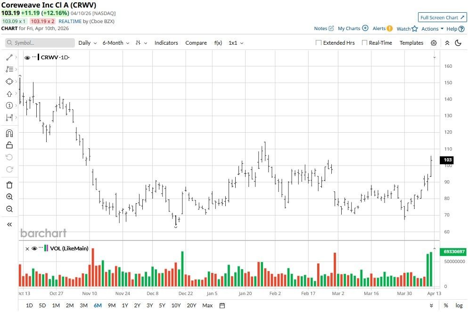Select the 1D time range
The width and height of the screenshot is (468, 312).
click(x=29, y=305)
